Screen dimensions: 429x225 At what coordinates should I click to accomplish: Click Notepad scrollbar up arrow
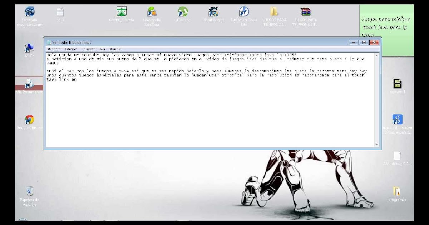point(376,55)
